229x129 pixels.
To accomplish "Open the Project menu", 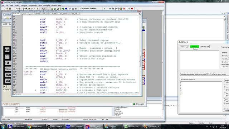I will tap(17, 5).
